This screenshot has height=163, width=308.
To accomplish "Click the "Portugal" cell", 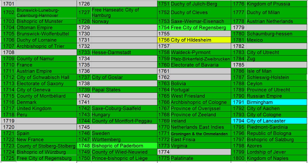I will click(x=200, y=90).
